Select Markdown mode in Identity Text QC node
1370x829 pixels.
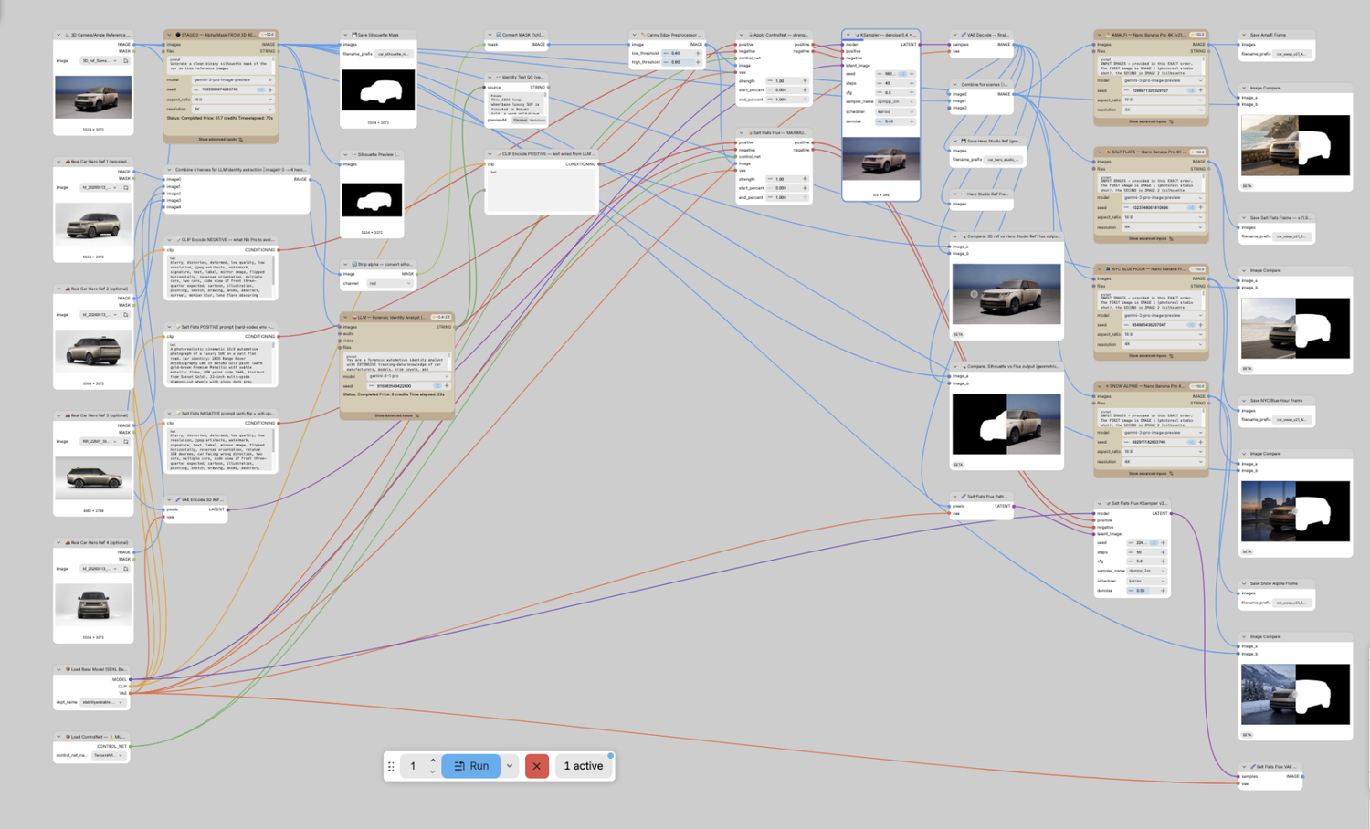(537, 120)
